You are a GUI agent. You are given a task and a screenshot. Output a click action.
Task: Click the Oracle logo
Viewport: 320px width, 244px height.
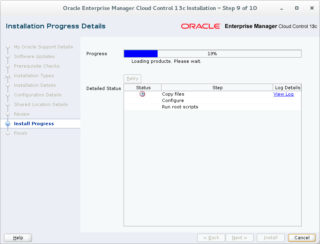(201, 26)
